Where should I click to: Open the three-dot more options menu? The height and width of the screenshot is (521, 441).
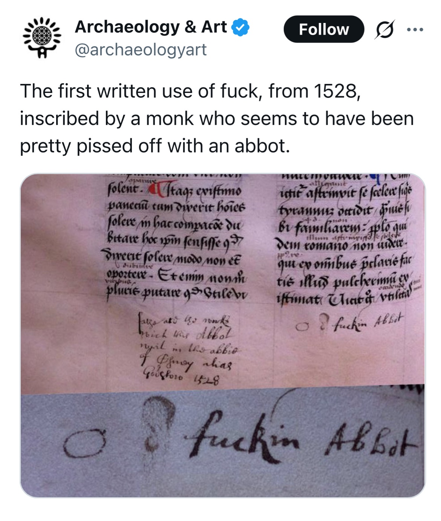point(415,30)
